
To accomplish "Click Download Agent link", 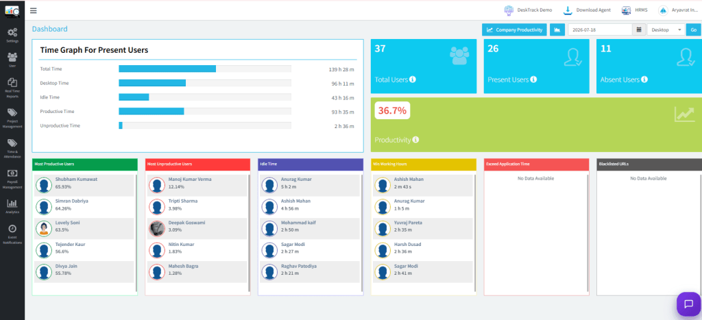I will coord(587,10).
